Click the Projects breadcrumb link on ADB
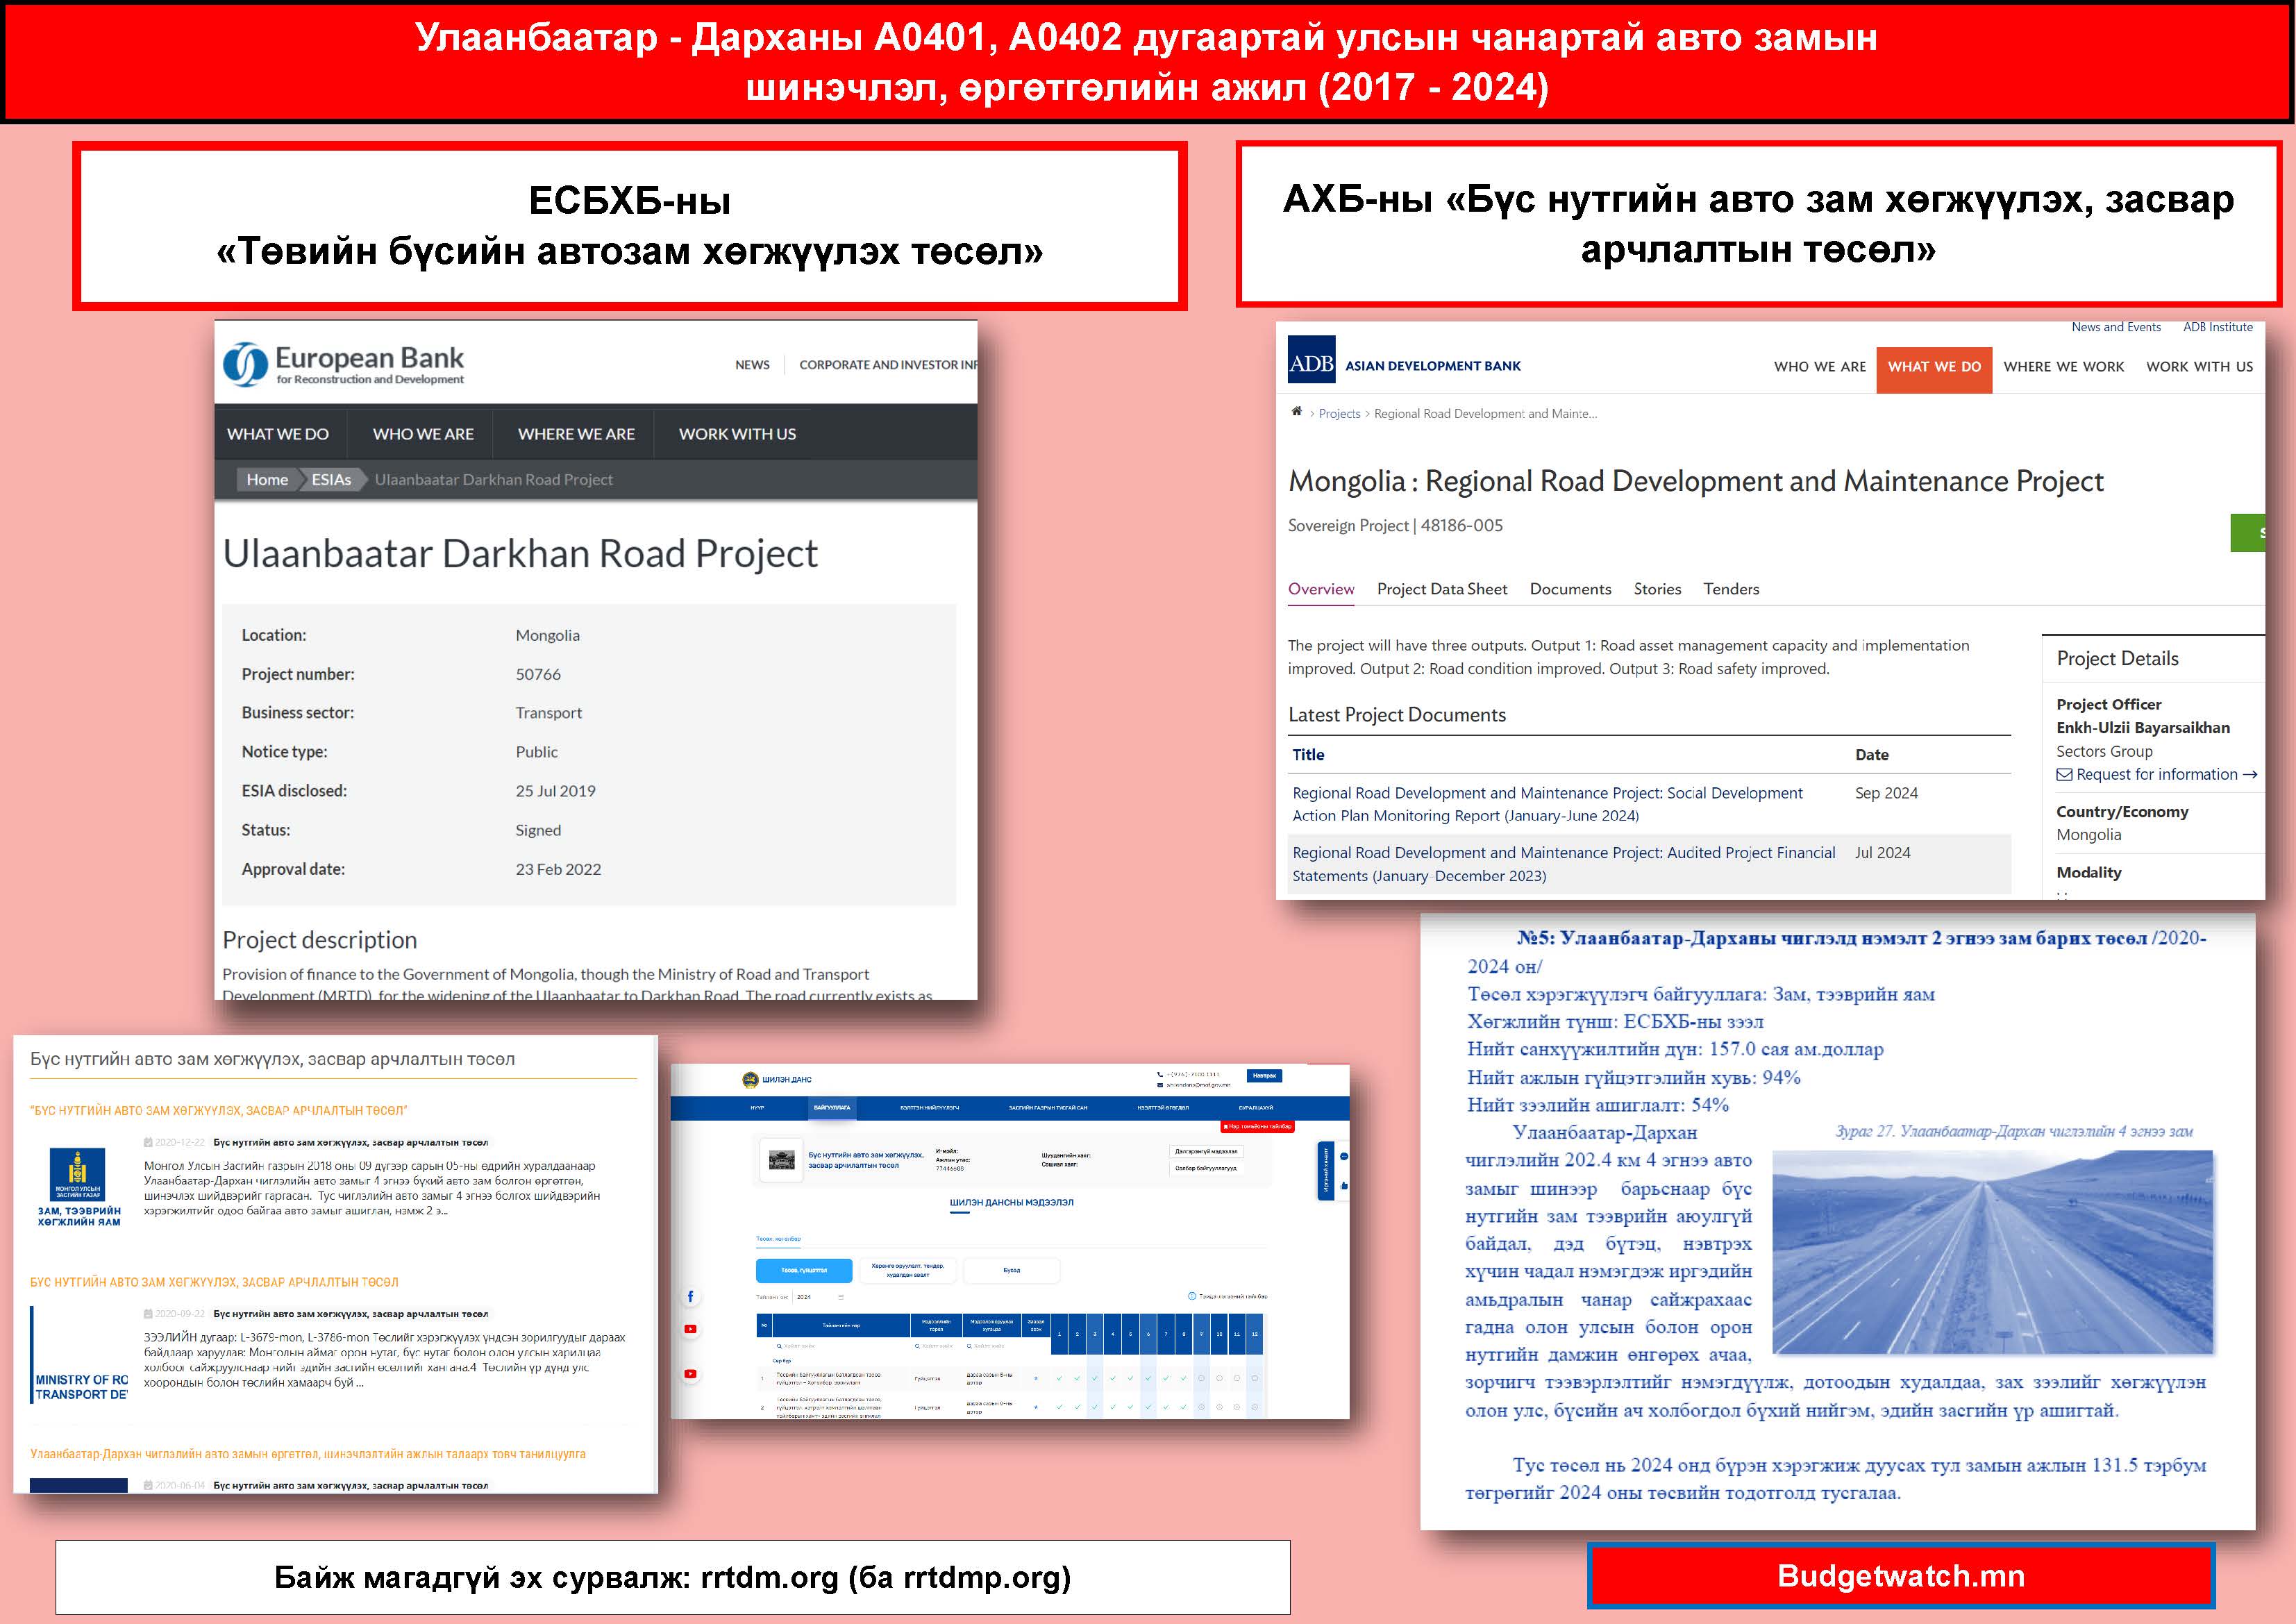2296x1624 pixels. point(1339,414)
